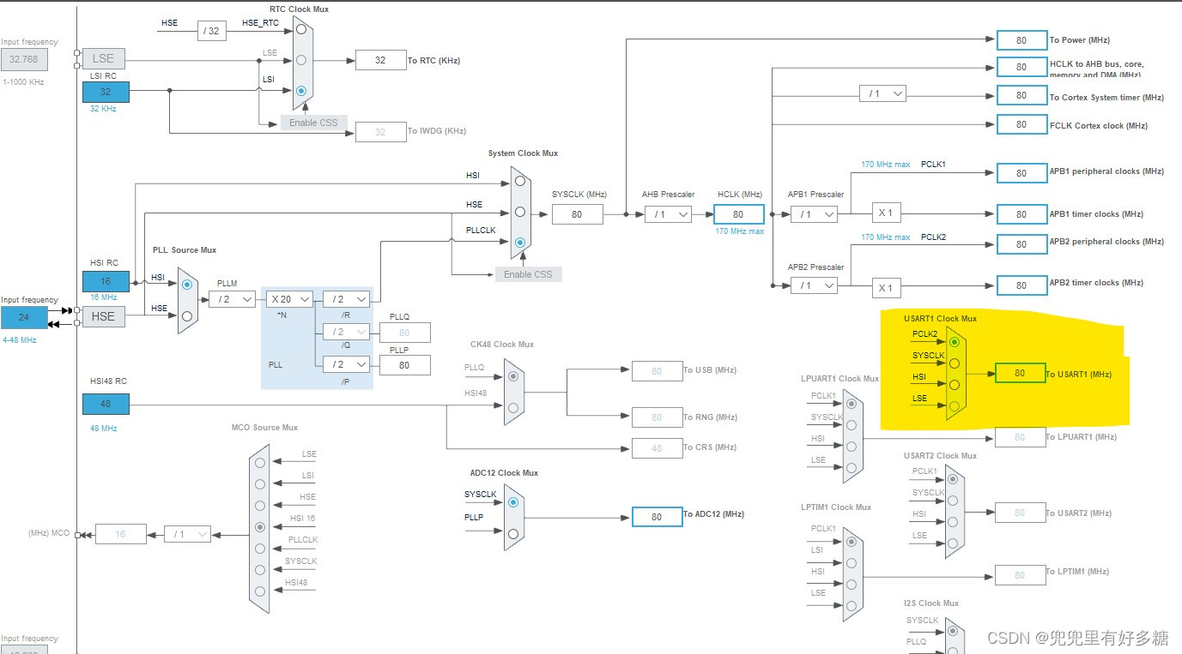Select HSI in USART1 Clock Mux
1182x654 pixels.
[x=954, y=385]
